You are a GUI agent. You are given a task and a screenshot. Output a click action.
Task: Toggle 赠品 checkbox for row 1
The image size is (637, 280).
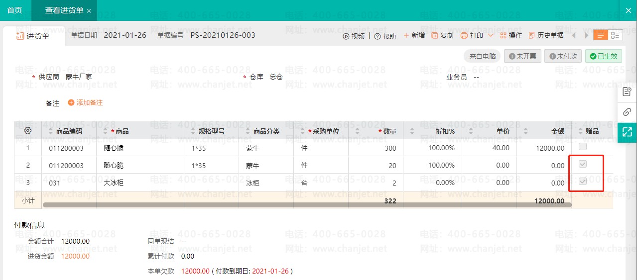pyautogui.click(x=583, y=147)
